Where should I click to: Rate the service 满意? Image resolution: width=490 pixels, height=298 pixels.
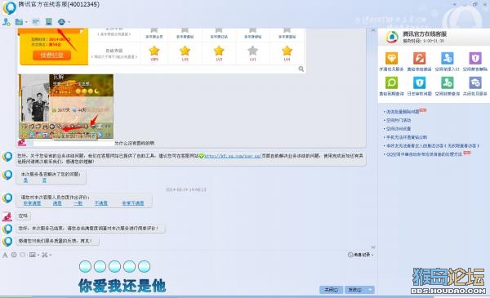pos(57,203)
